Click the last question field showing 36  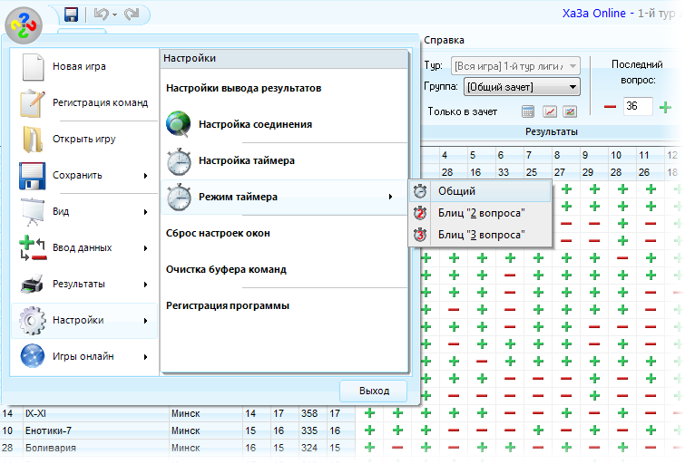[638, 106]
